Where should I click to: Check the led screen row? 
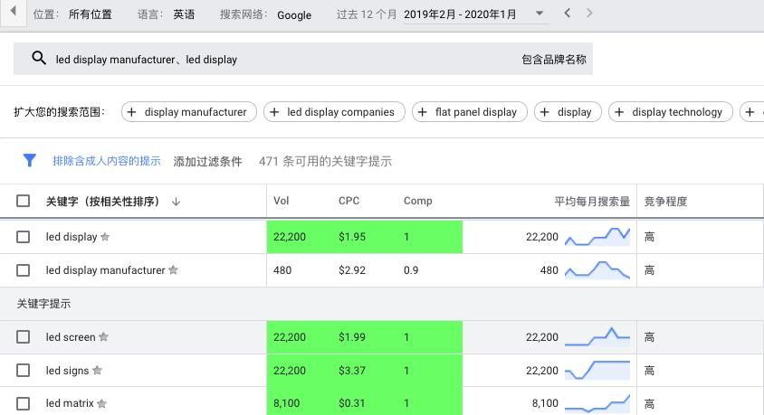point(23,336)
